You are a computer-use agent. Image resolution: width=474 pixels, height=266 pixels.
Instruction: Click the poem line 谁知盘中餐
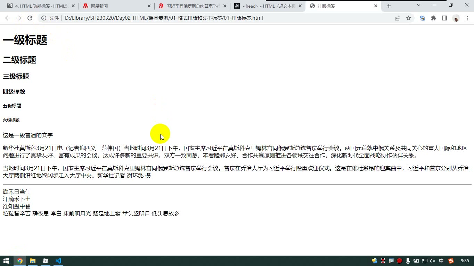pyautogui.click(x=17, y=206)
